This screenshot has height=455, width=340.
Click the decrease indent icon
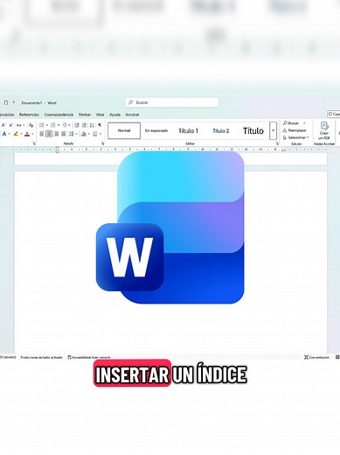pos(77,125)
